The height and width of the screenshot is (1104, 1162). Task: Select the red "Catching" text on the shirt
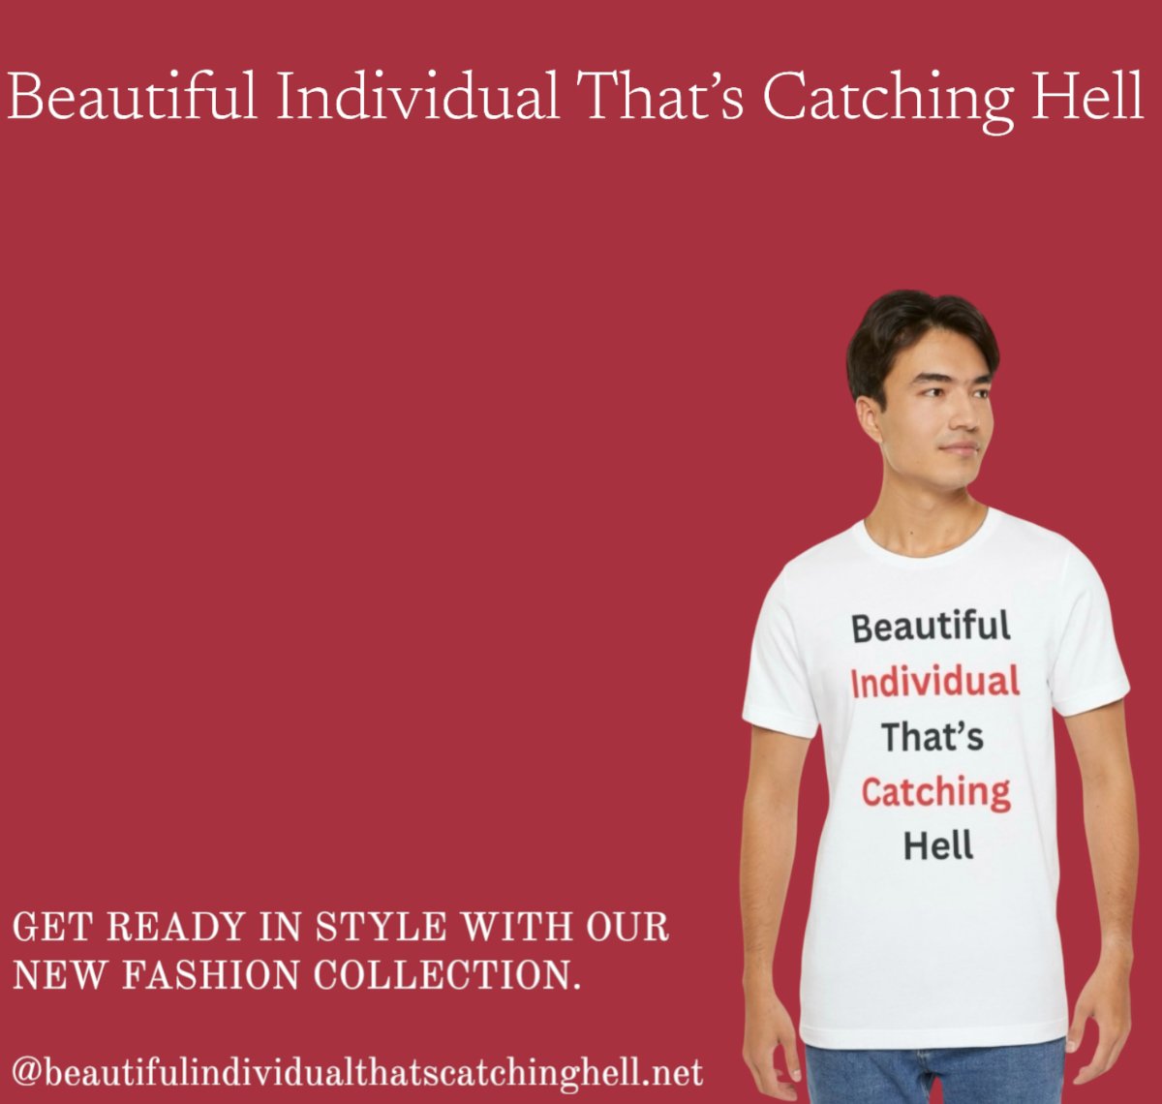point(935,792)
